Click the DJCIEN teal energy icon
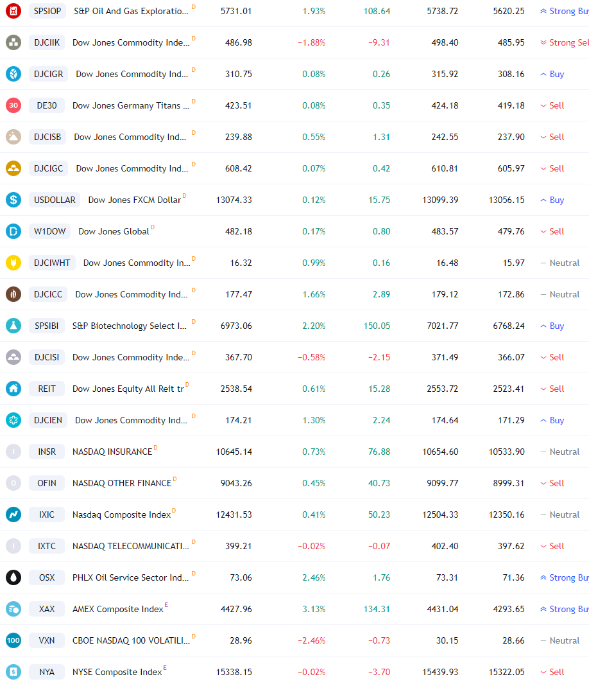The height and width of the screenshot is (686, 589). (13, 421)
